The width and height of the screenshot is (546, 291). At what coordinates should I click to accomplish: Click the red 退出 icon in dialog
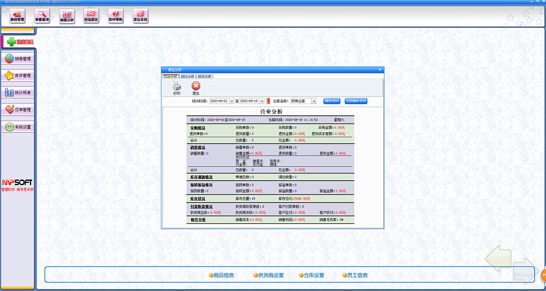195,87
